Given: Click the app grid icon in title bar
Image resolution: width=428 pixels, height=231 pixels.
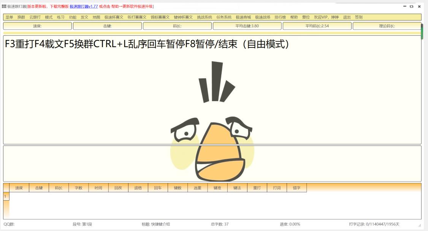Looking at the screenshot, I should [4, 6].
